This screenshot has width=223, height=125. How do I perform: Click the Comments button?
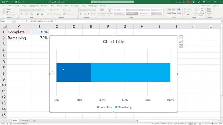(x=205, y=6)
